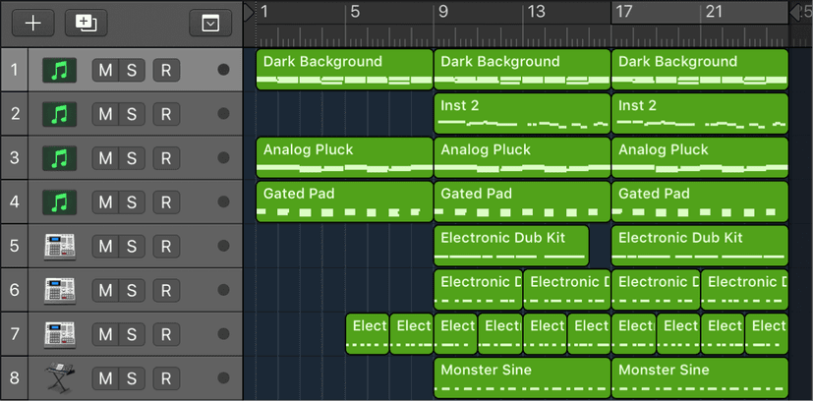Screen dimensions: 814x401
Task: Record-enable track 3
Action: pyautogui.click(x=166, y=158)
